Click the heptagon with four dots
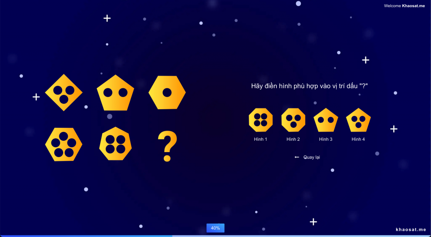 (x=115, y=143)
